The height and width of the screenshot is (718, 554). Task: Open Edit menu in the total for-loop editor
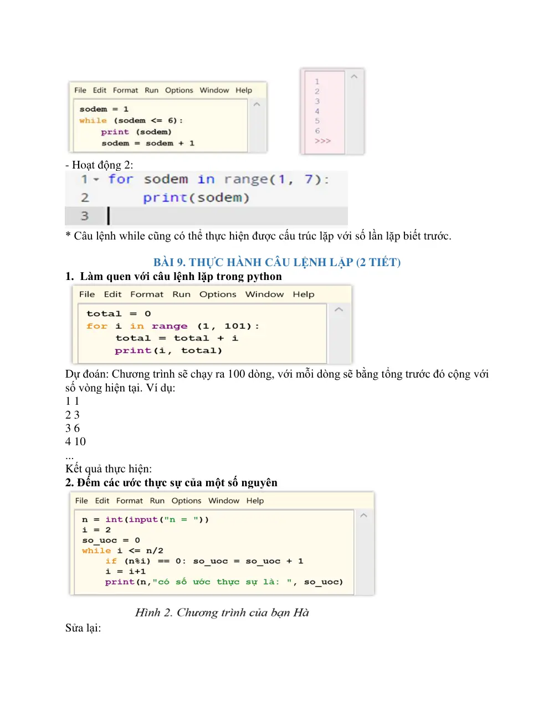click(112, 294)
